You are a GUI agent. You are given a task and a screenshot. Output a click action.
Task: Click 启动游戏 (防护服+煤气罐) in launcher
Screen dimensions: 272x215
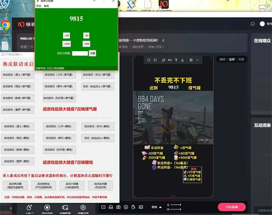59,98
